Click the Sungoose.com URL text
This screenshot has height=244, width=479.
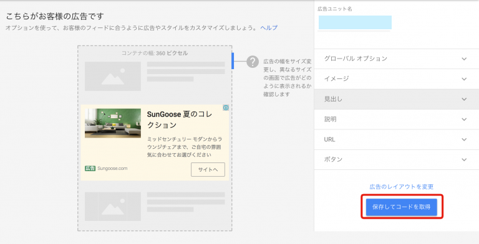112,168
